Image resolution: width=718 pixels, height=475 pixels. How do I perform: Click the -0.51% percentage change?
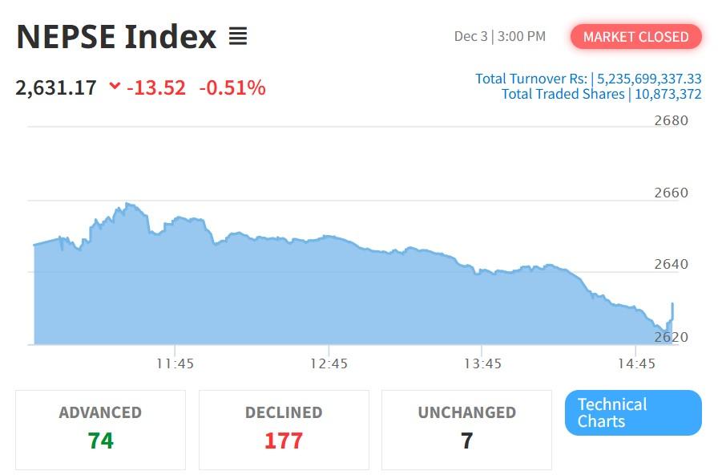232,88
